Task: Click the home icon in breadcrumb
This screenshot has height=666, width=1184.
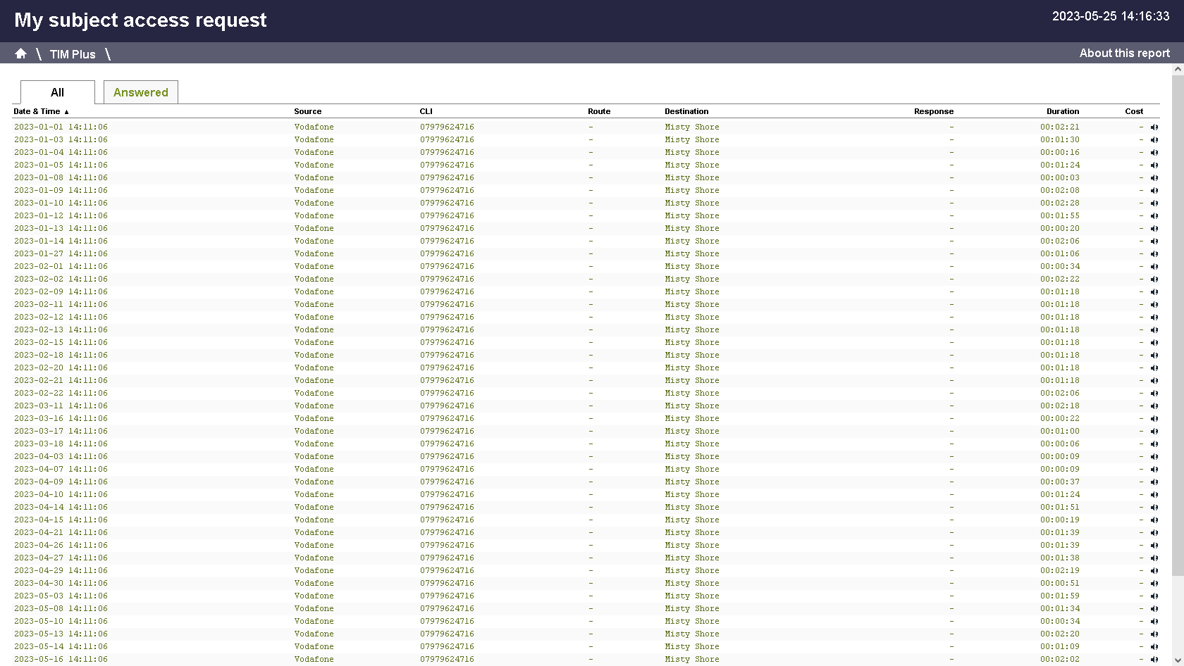Action: [20, 54]
